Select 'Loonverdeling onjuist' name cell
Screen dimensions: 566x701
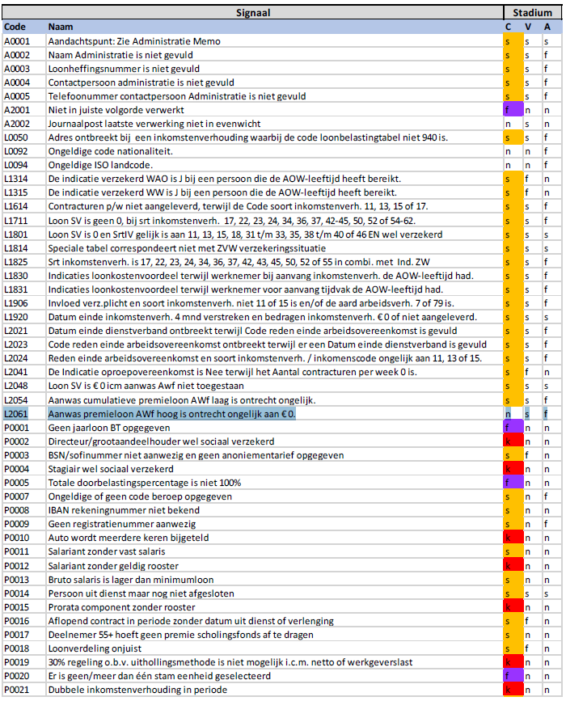tap(274, 648)
